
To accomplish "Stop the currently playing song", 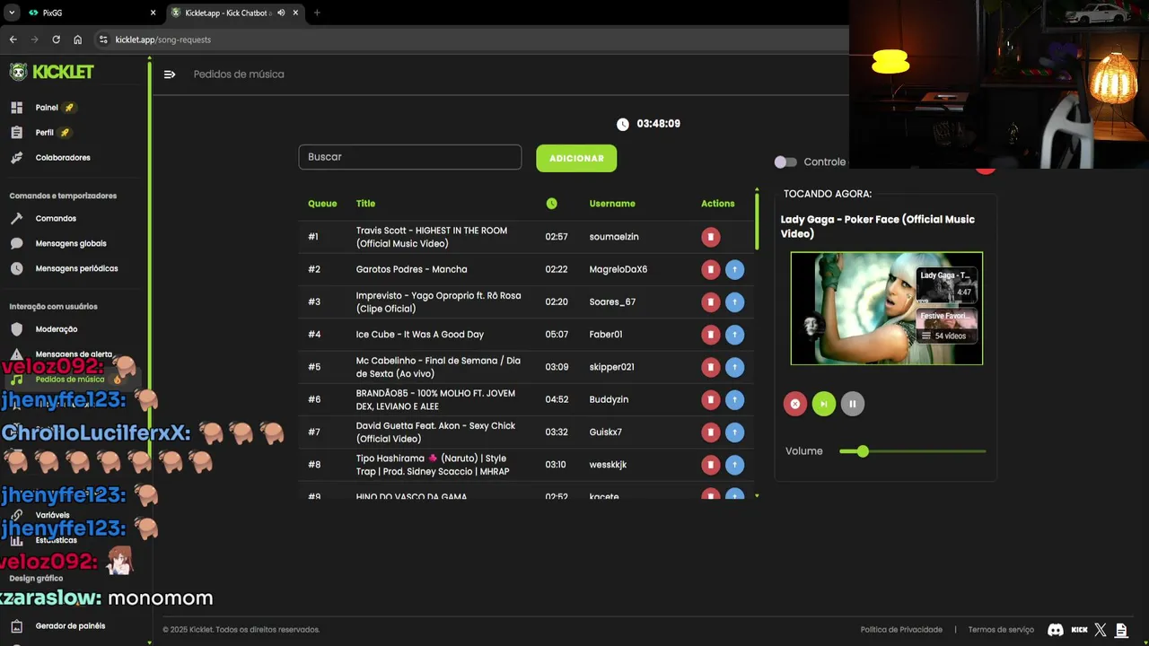I will (794, 404).
